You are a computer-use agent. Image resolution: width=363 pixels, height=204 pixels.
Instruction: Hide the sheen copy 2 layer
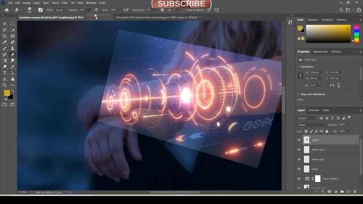tap(299, 150)
